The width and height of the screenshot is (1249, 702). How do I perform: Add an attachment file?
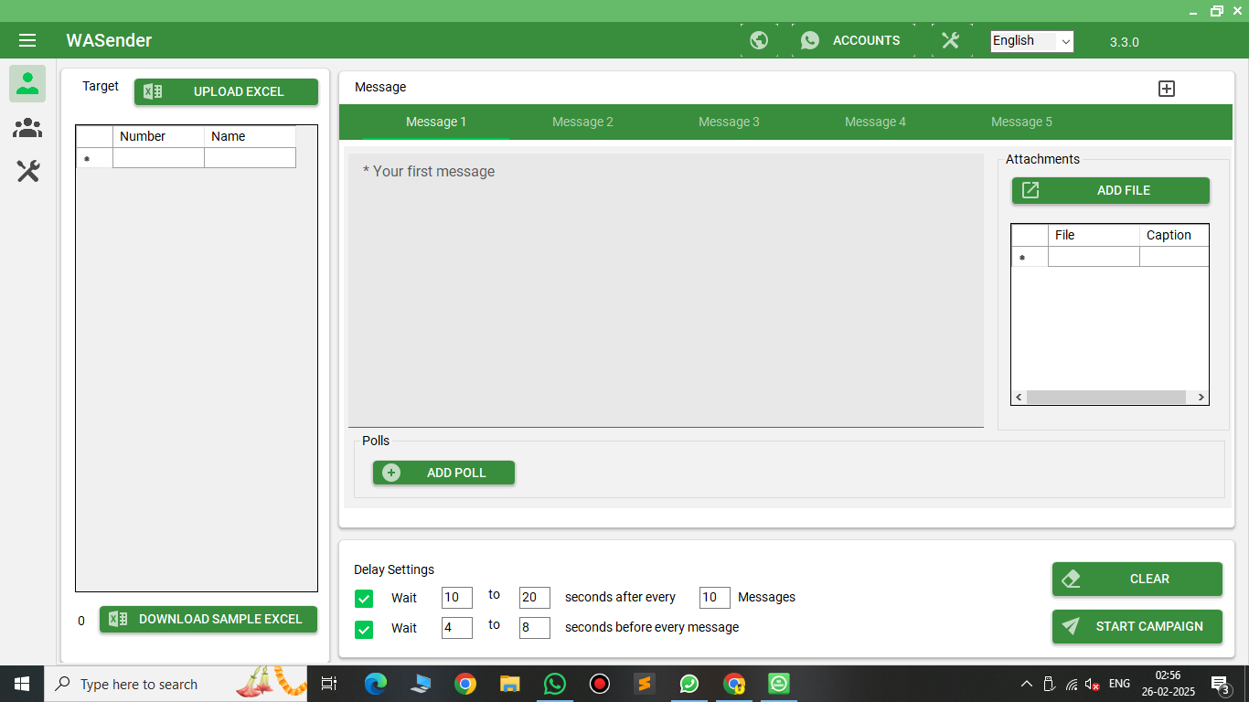point(1110,190)
